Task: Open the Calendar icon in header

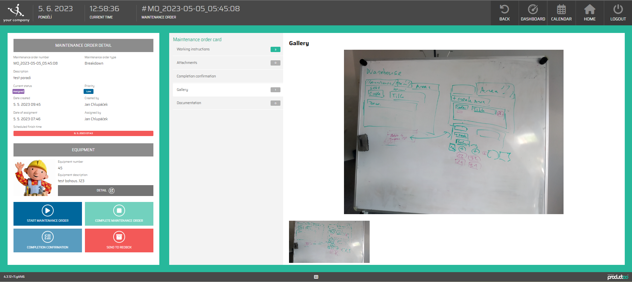Action: tap(561, 9)
